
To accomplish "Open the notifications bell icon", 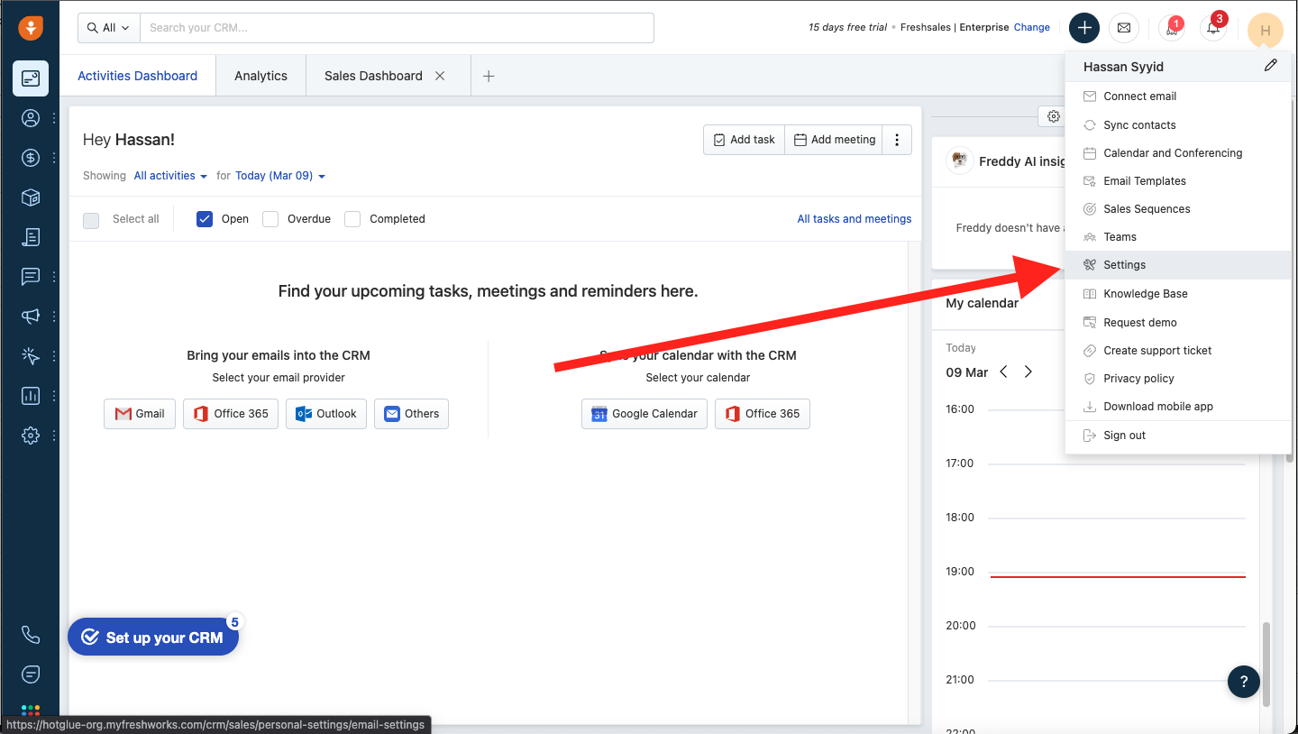I will [x=1214, y=28].
